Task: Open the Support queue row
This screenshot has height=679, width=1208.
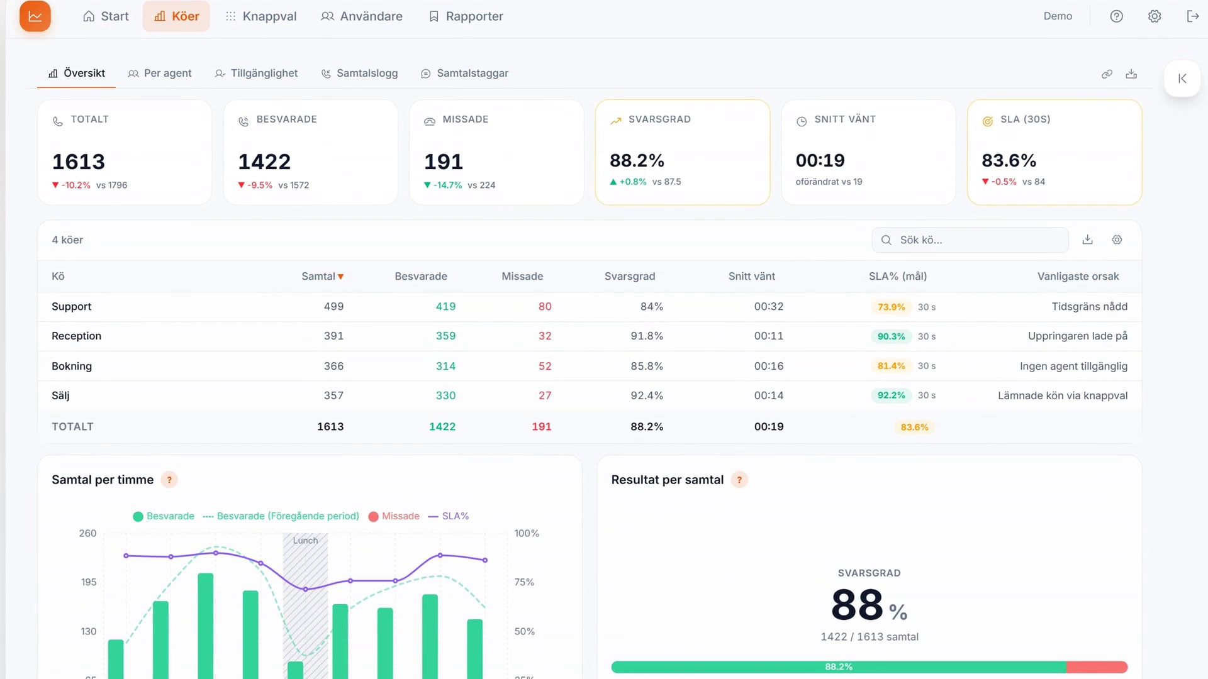Action: [590, 307]
